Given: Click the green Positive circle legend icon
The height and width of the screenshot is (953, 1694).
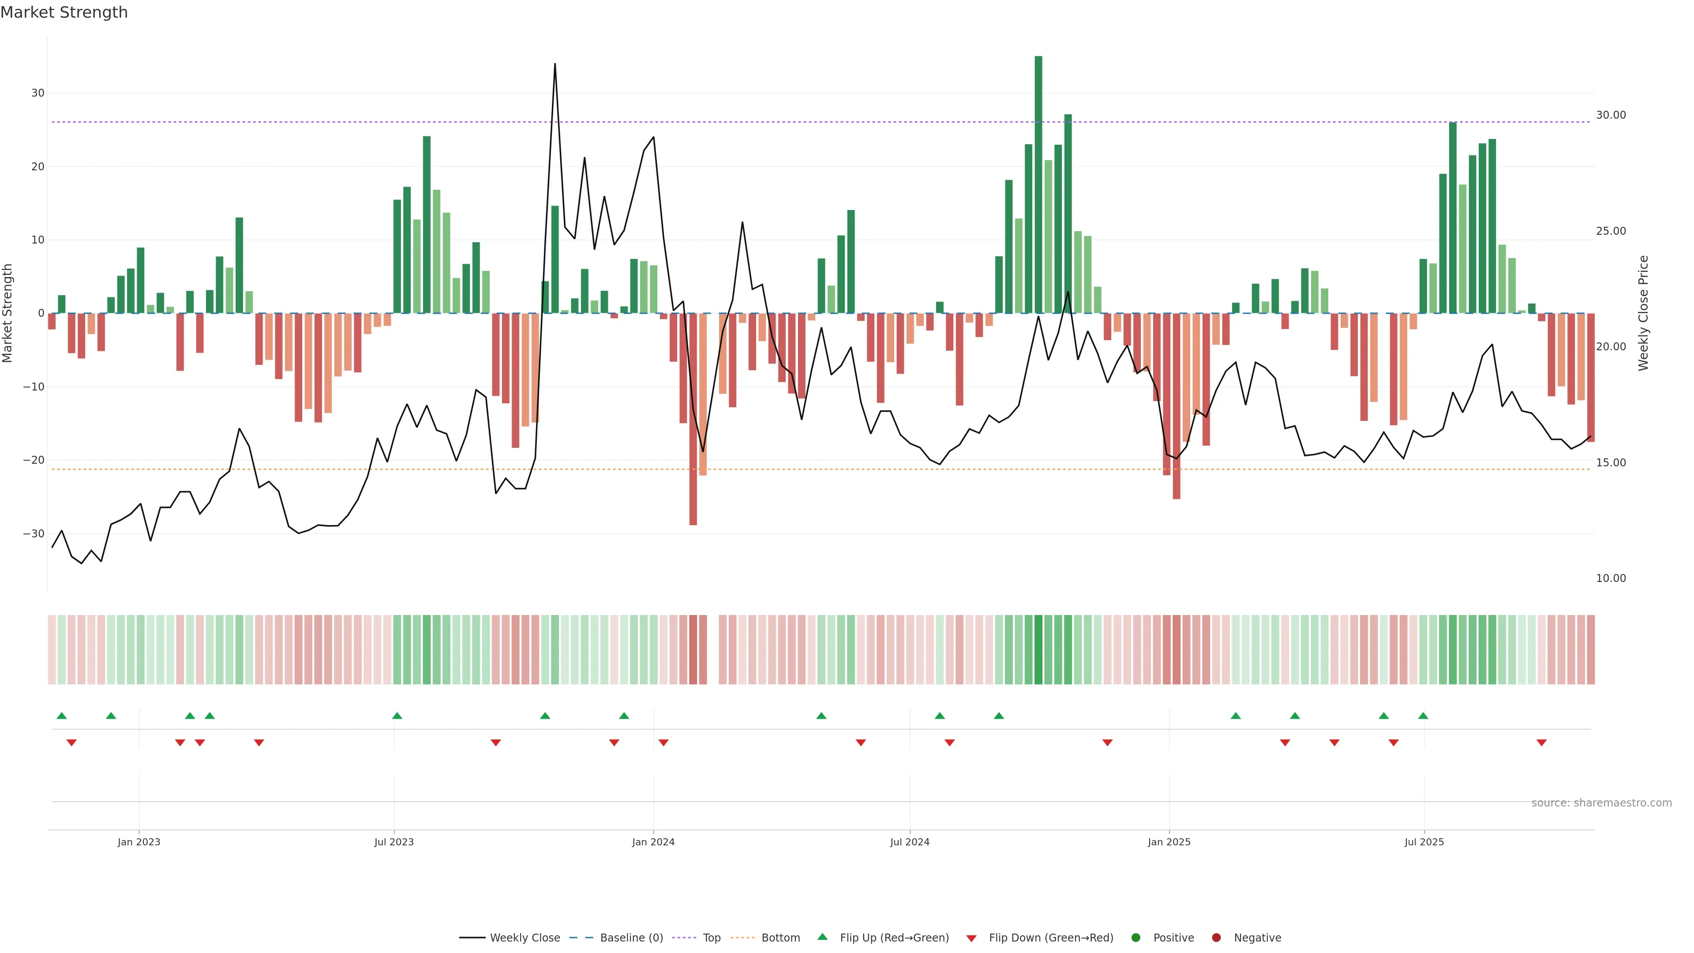Looking at the screenshot, I should click(1136, 938).
